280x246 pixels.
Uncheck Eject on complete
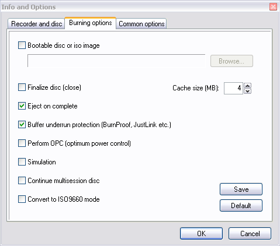pyautogui.click(x=22, y=106)
